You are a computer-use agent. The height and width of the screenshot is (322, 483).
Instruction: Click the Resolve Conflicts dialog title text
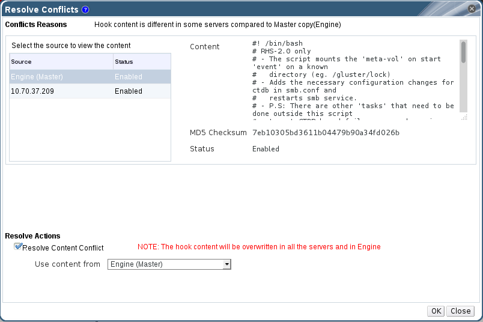[x=41, y=10]
